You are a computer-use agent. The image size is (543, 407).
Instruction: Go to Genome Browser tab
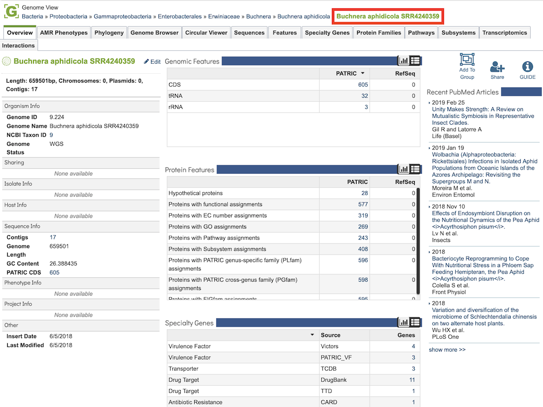coord(155,32)
